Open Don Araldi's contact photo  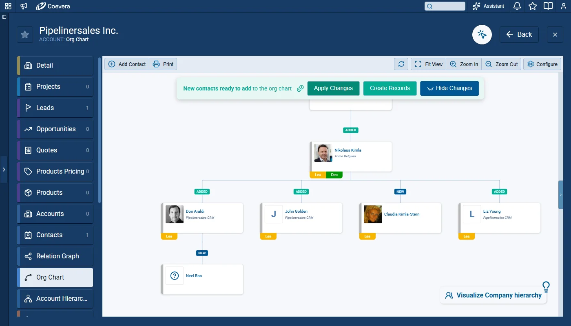click(x=175, y=214)
